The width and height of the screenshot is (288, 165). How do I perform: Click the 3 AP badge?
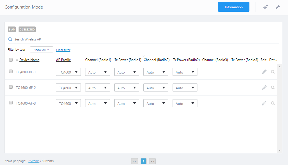(x=12, y=29)
